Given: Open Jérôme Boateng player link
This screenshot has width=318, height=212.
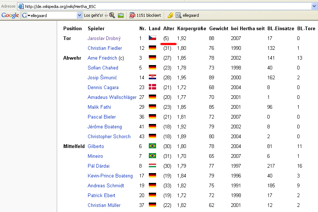Looking at the screenshot, I should [x=105, y=127].
